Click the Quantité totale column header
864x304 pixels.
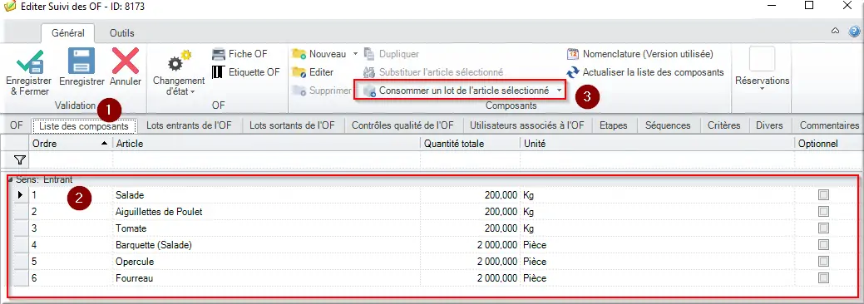[470, 144]
